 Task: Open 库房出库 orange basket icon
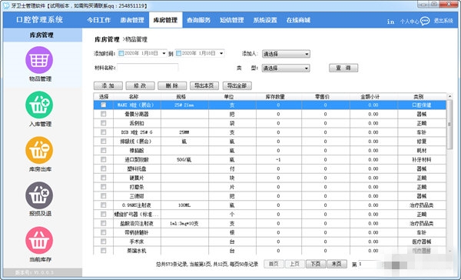click(x=39, y=150)
